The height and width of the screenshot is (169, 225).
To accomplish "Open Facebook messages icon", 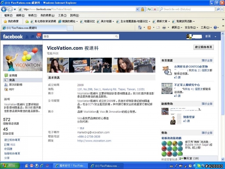I will (32, 37).
